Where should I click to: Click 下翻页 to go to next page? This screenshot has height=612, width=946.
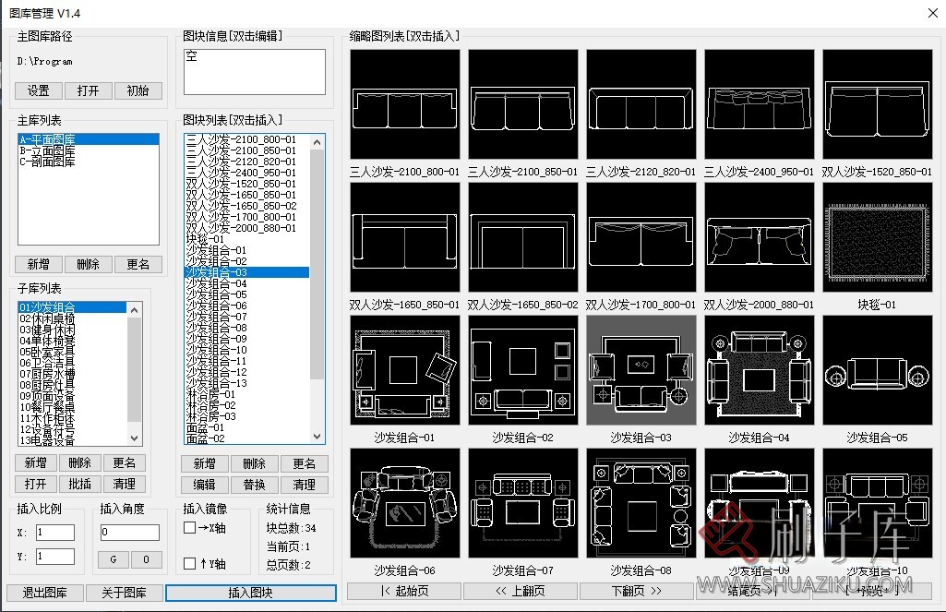coord(635,591)
